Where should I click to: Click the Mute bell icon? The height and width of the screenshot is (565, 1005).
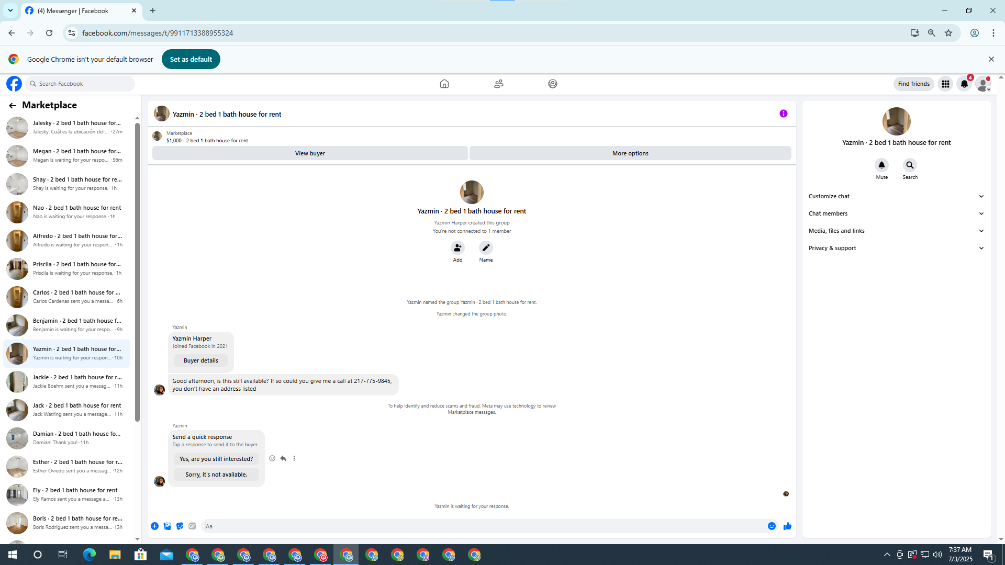tap(881, 165)
